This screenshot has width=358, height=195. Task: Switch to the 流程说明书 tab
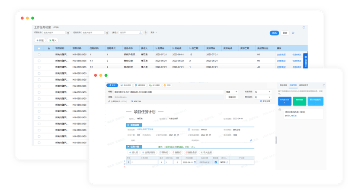[x=304, y=85]
